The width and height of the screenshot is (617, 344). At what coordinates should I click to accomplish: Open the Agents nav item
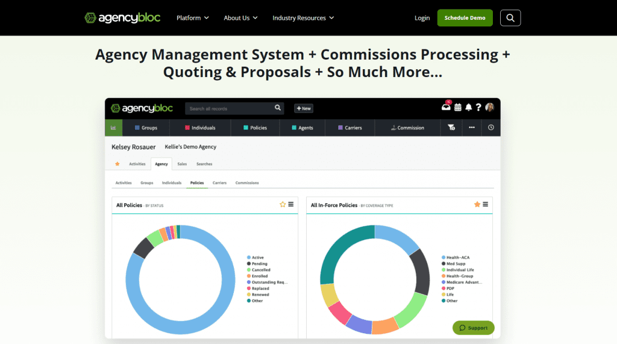302,127
